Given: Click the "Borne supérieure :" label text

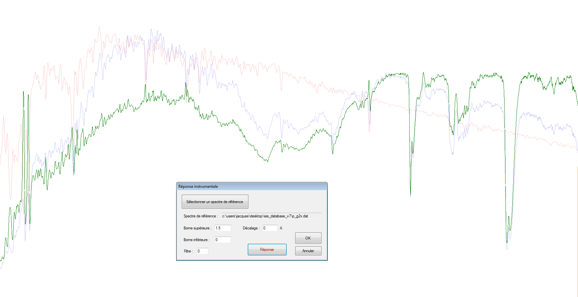Looking at the screenshot, I should tap(197, 228).
